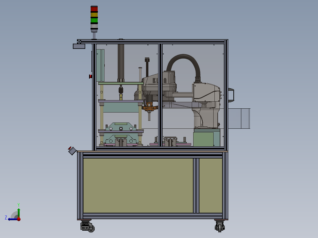Select the gray box hanging at top-left corner
Viewport: 318px width, 238px height.
tap(79, 46)
